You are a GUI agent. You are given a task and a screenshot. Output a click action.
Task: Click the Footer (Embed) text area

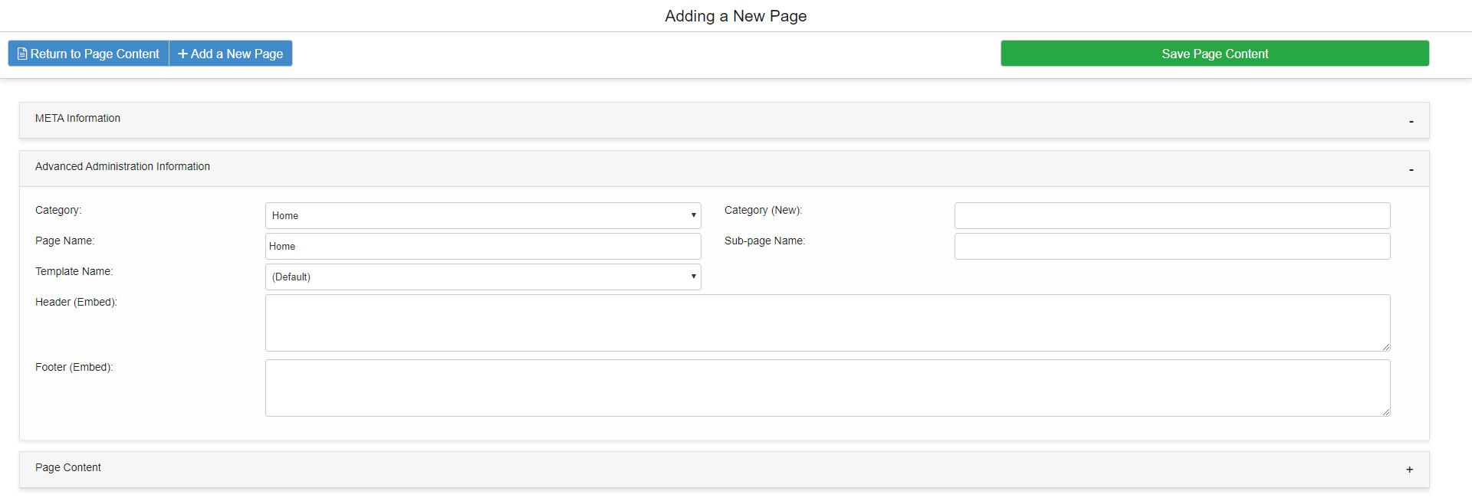tap(828, 388)
